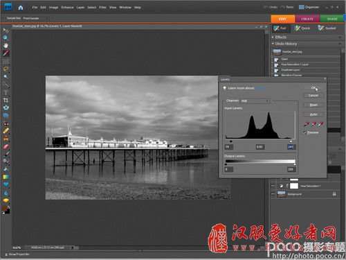Pick the gray point eyedropper in Levels

pyautogui.click(x=313, y=124)
